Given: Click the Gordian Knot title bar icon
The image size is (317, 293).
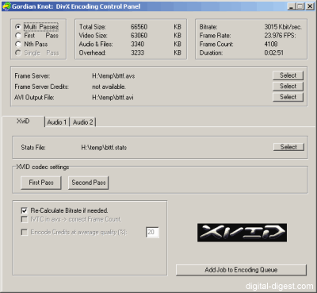Looking at the screenshot, I should point(6,6).
